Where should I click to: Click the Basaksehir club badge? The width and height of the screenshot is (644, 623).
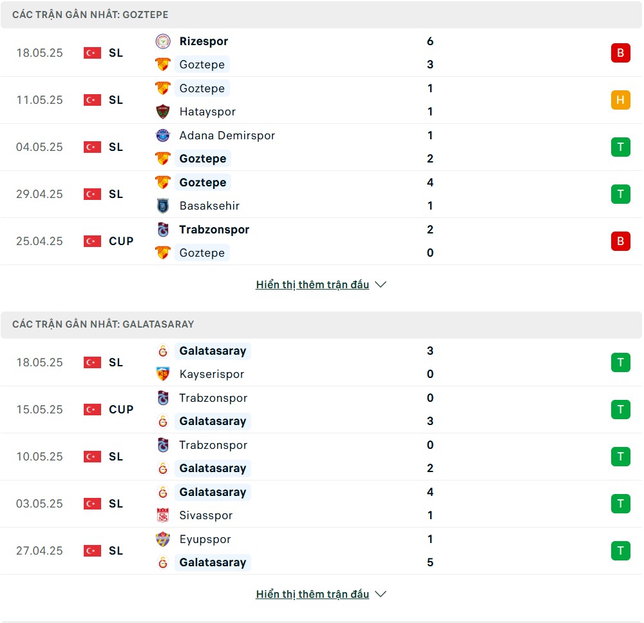coord(163,206)
